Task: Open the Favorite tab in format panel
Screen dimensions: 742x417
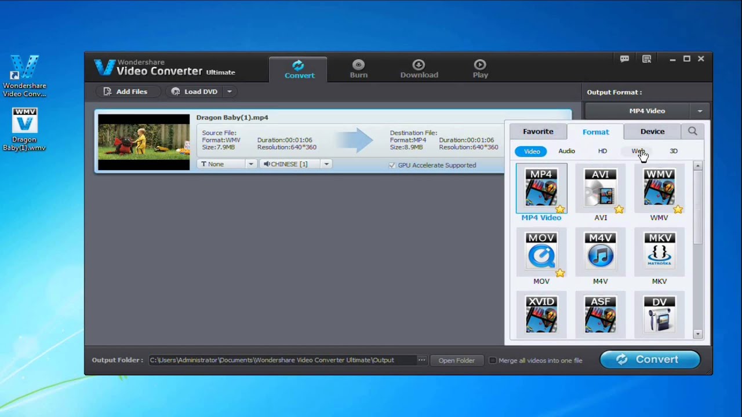Action: point(538,131)
